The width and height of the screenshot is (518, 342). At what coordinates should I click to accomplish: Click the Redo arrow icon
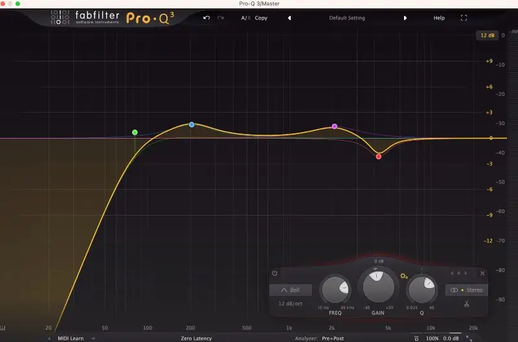(221, 18)
